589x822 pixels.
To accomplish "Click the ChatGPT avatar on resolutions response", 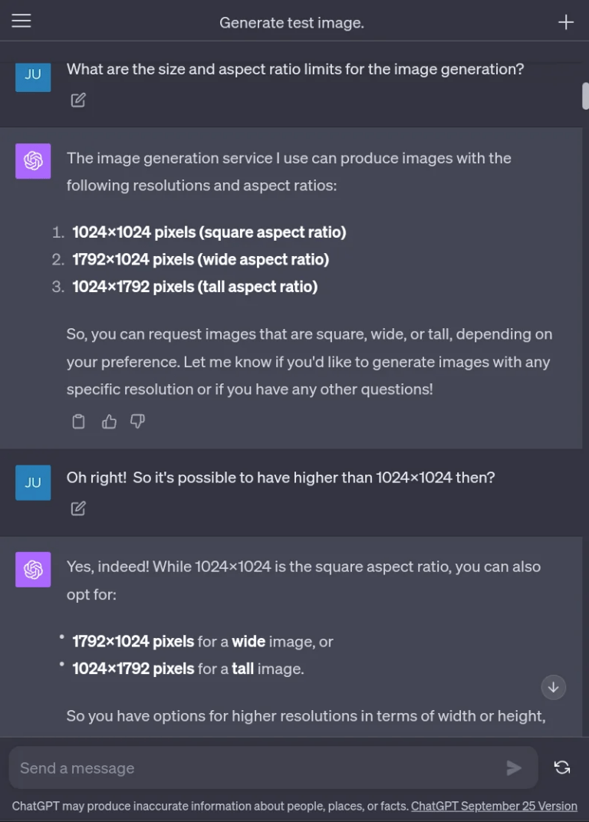I will pyautogui.click(x=33, y=161).
